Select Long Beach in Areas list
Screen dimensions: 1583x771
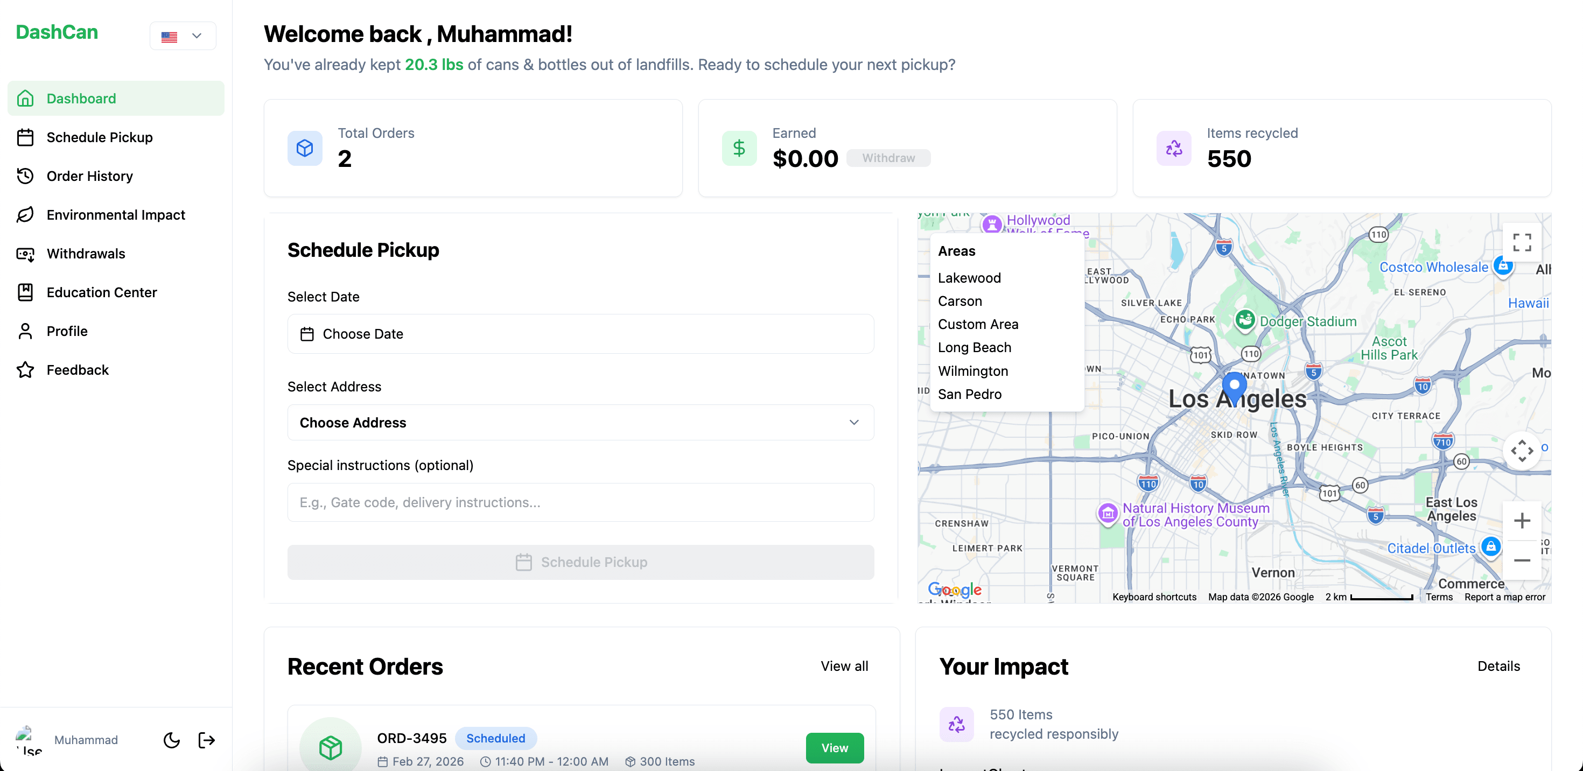pyautogui.click(x=974, y=348)
